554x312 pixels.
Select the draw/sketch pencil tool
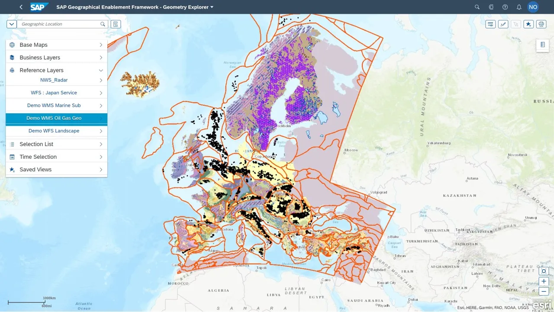[x=503, y=24]
